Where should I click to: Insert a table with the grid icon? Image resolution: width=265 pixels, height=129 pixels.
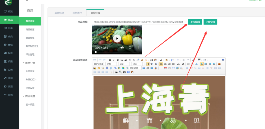pyautogui.click(x=187, y=68)
